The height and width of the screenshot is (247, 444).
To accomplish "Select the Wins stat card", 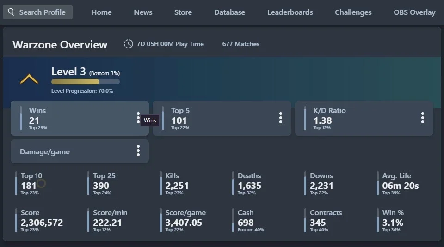I will [x=80, y=118].
